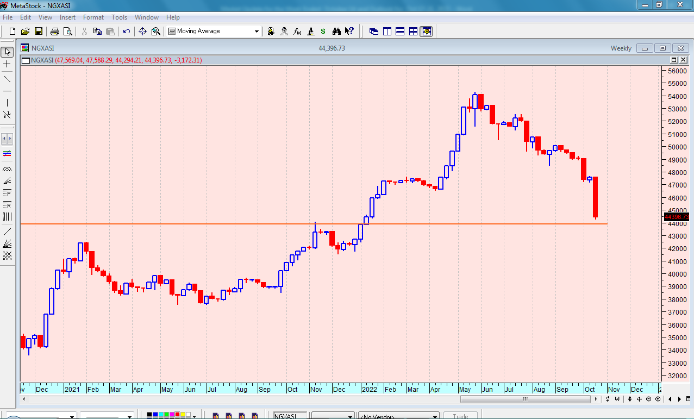Select the vertical line tool

(x=7, y=103)
